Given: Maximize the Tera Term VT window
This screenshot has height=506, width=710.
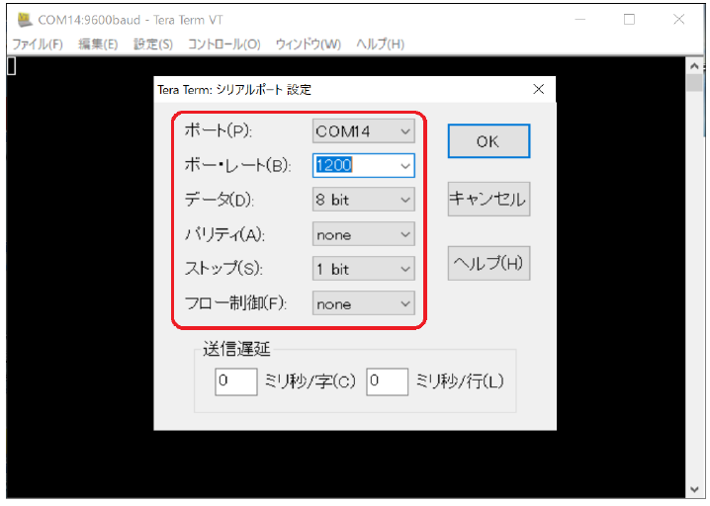Looking at the screenshot, I should tap(629, 20).
